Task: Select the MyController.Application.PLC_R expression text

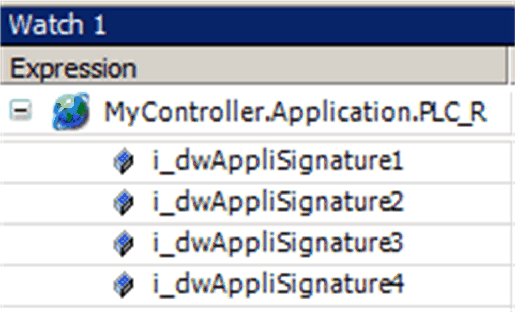Action: click(295, 112)
